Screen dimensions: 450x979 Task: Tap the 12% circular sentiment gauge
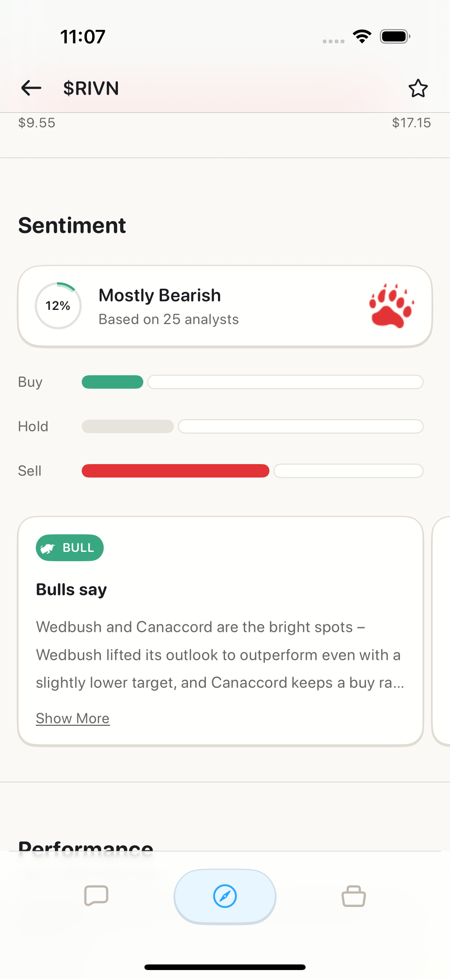[58, 305]
